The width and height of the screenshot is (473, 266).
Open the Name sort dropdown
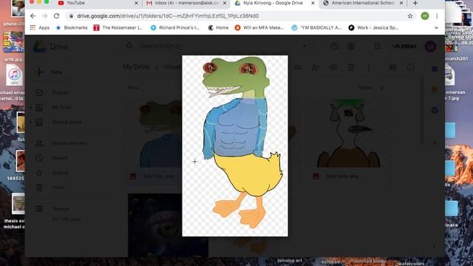click(x=364, y=87)
